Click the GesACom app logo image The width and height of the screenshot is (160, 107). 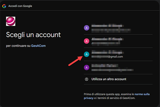[x=11, y=21]
